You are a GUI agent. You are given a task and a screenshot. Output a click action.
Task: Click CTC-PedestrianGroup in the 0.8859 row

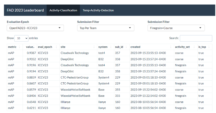(75, 77)
